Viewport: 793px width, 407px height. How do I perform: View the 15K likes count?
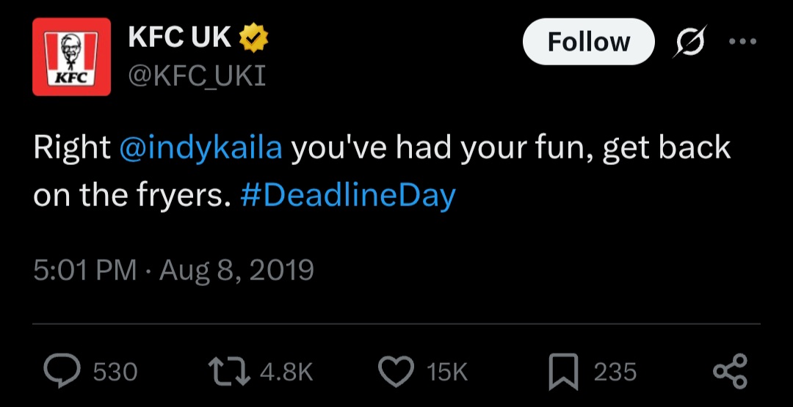[x=447, y=373]
